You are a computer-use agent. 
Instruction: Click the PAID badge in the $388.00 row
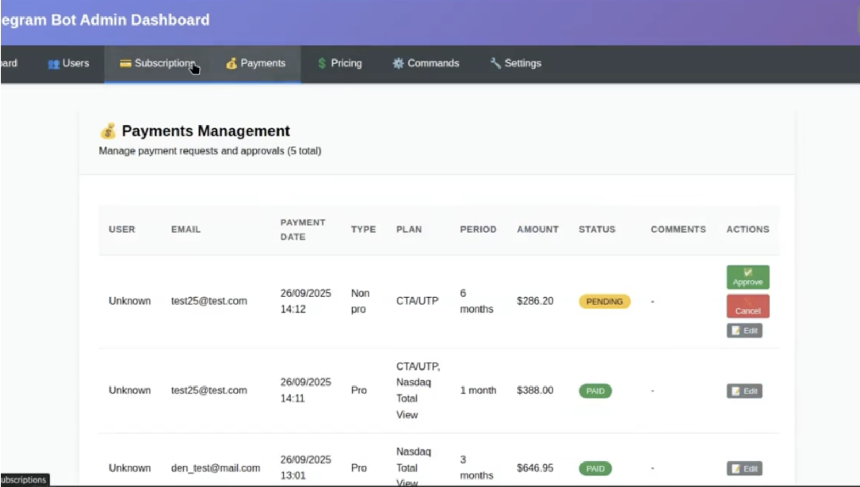(595, 391)
